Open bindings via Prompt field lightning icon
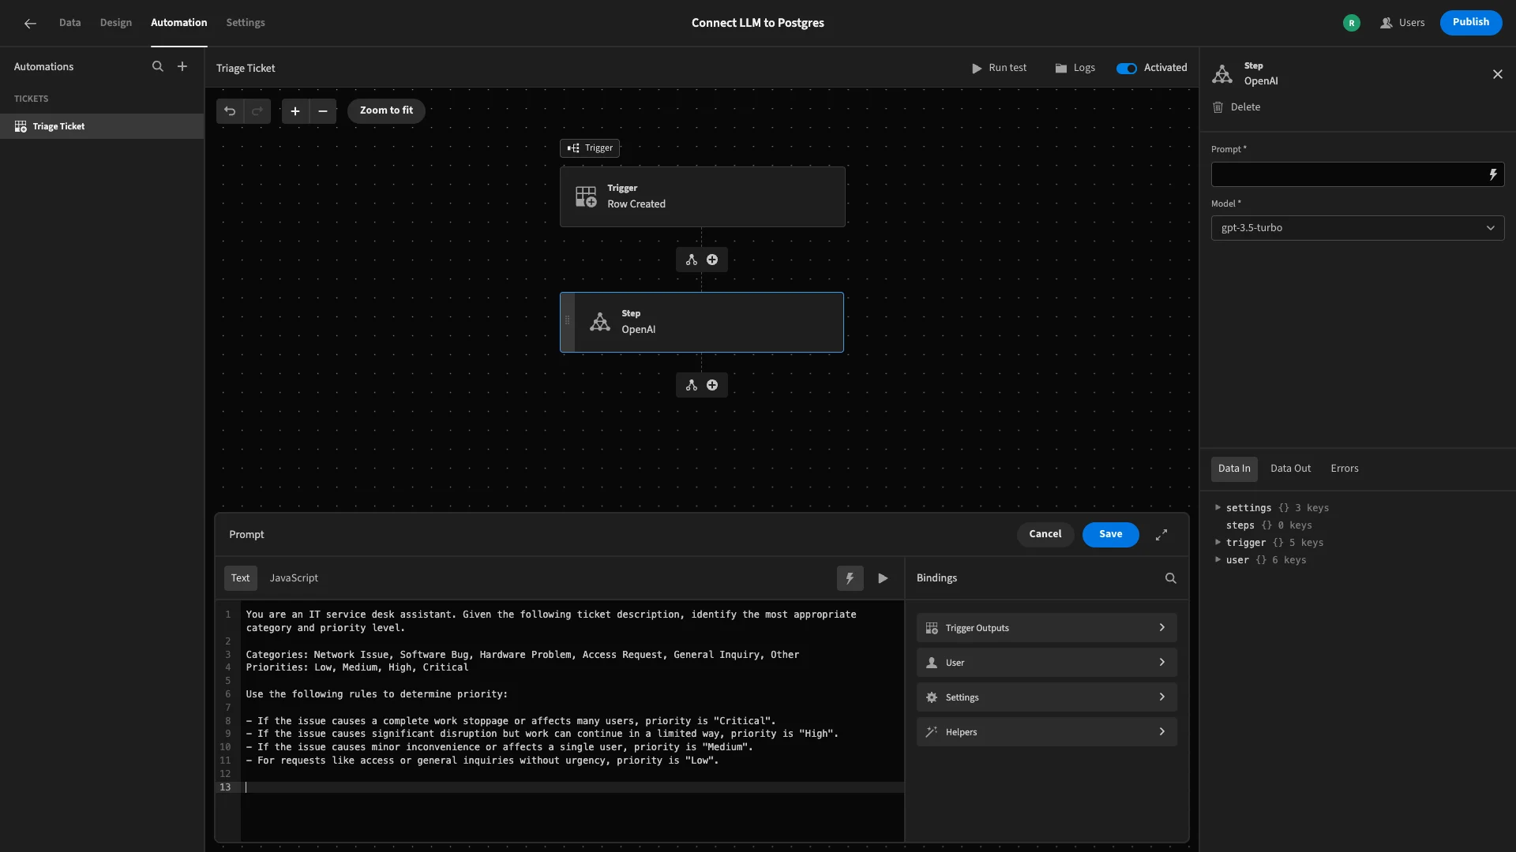 1493,174
